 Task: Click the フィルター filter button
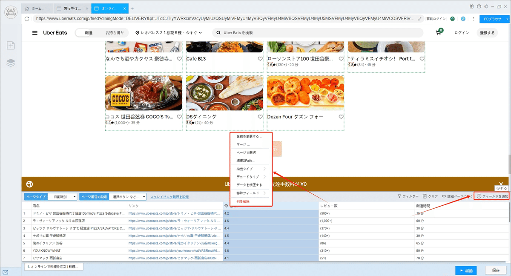pos(408,196)
